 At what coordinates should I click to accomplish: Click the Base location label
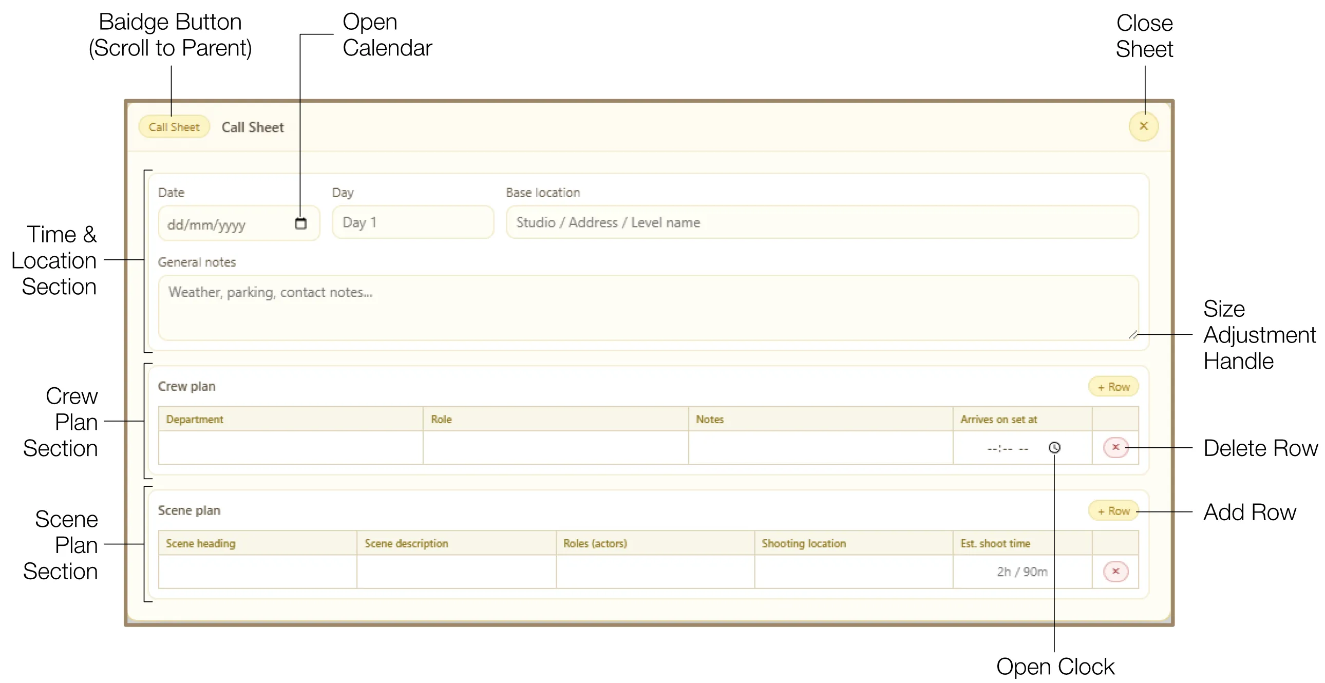pyautogui.click(x=543, y=193)
